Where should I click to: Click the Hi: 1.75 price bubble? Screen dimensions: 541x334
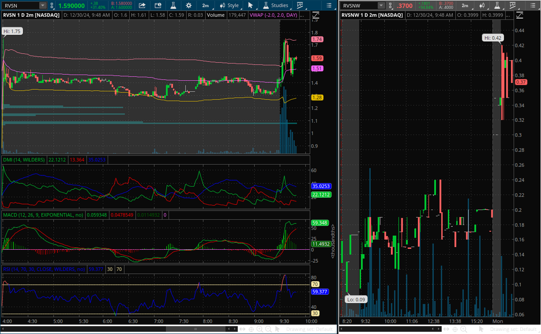[12, 32]
